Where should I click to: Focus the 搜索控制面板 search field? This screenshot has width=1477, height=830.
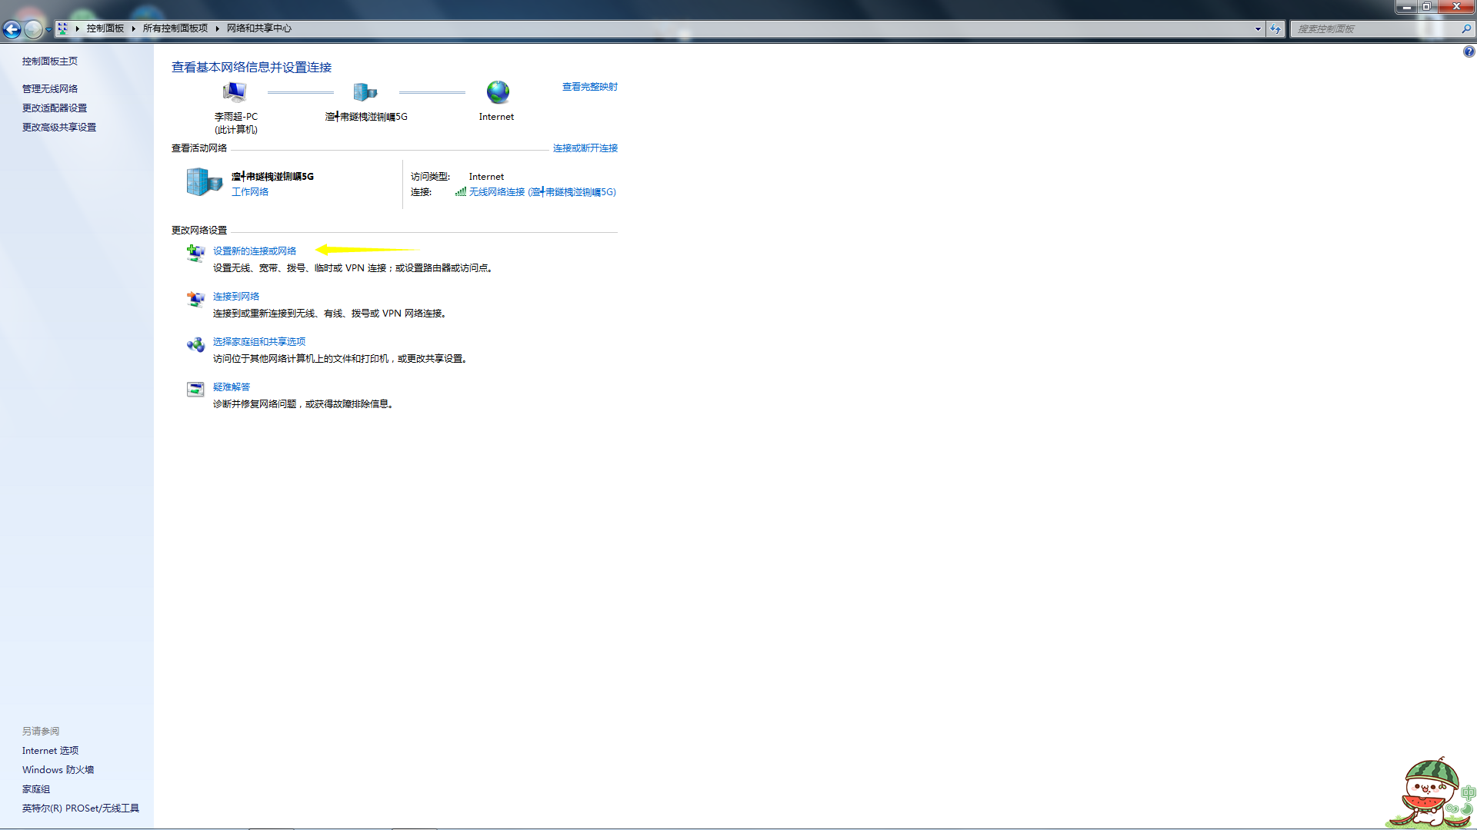[1375, 29]
